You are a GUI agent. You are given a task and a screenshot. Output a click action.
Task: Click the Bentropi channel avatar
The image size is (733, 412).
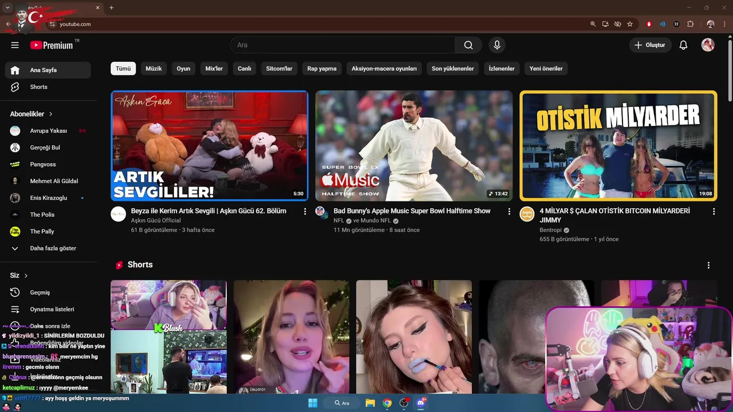[x=527, y=214]
